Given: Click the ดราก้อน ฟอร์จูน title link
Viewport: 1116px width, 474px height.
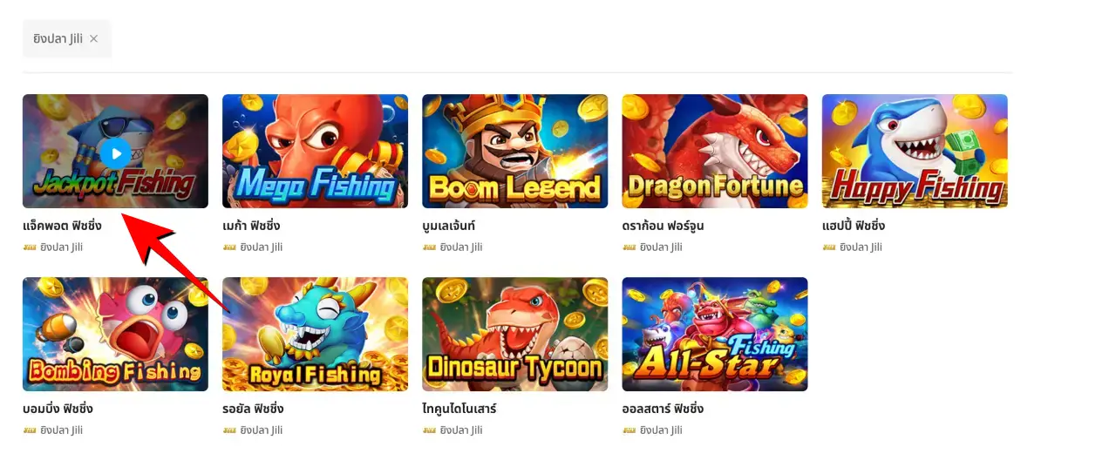Looking at the screenshot, I should 663,226.
